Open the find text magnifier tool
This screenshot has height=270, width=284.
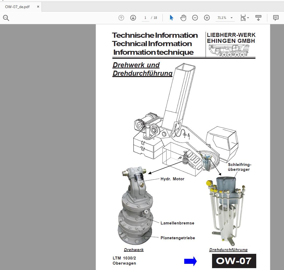pyautogui.click(x=6, y=18)
